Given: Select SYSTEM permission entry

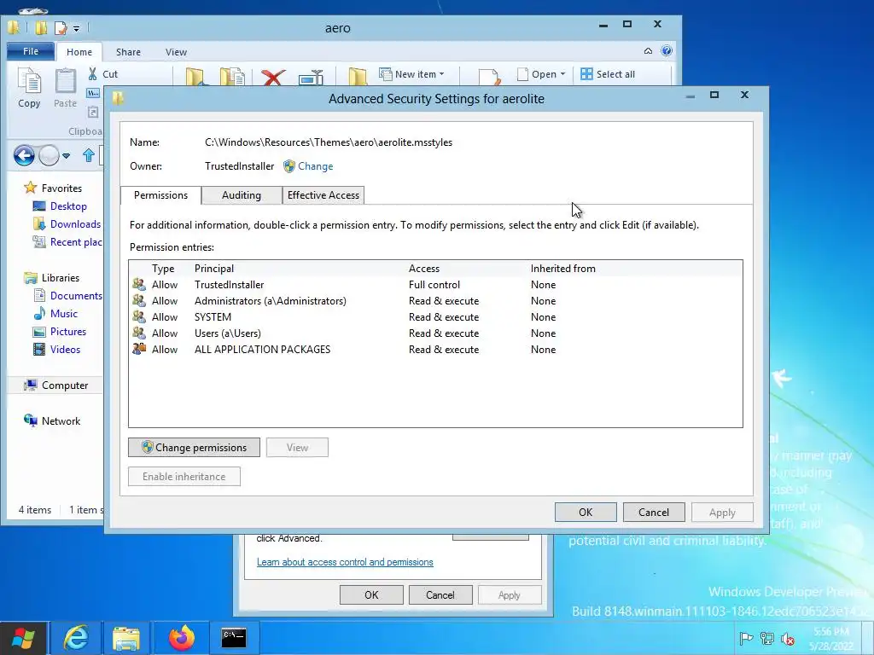Looking at the screenshot, I should click(x=435, y=317).
